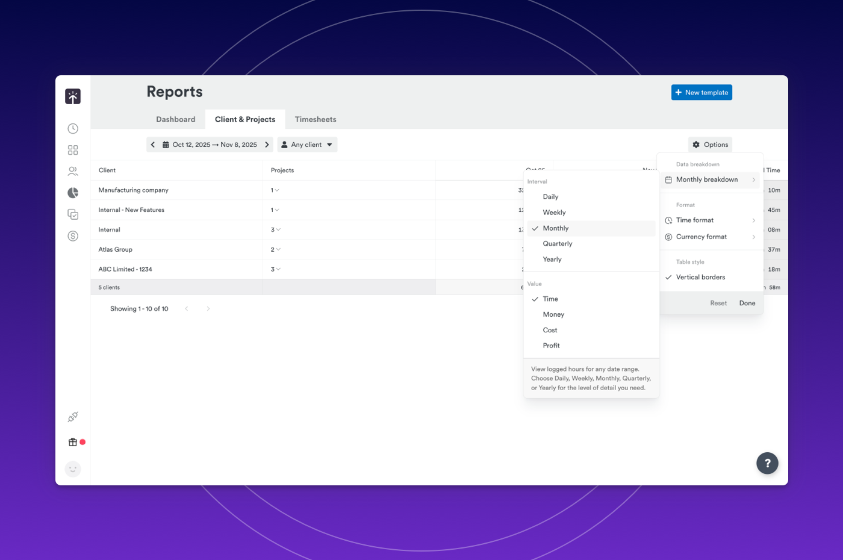Open the gift icon with red notification
The height and width of the screenshot is (560, 843).
73,442
